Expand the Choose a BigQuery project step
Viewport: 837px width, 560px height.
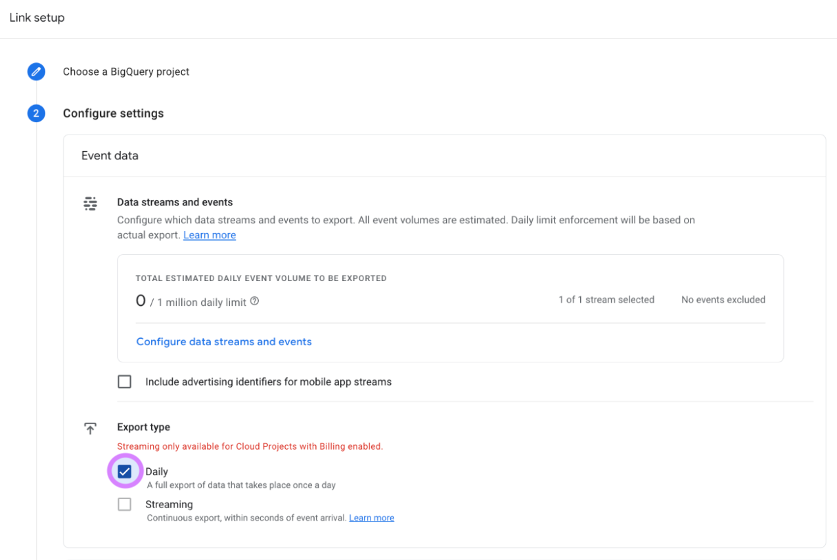(x=125, y=72)
